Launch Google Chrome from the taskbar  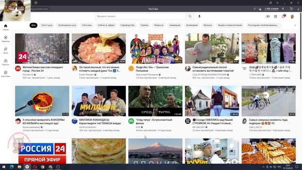(x=42, y=167)
